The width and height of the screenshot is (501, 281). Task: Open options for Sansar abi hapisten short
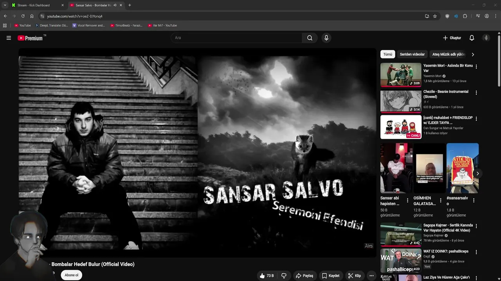[407, 200]
